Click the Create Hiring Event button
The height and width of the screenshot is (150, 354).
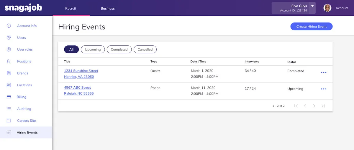(311, 27)
